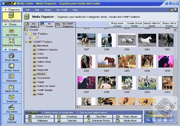The height and width of the screenshot is (126, 180).
Task: Open the Help menu
Action: pyautogui.click(x=75, y=10)
